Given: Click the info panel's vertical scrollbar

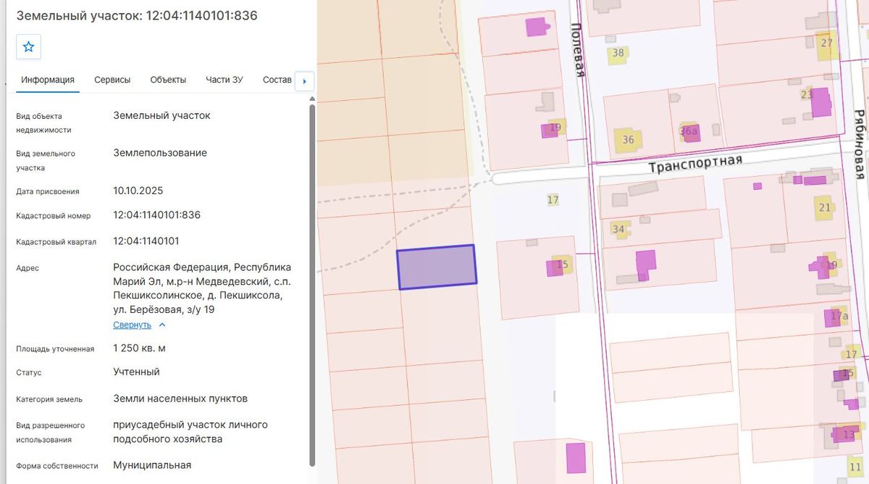Looking at the screenshot, I should click(x=312, y=286).
